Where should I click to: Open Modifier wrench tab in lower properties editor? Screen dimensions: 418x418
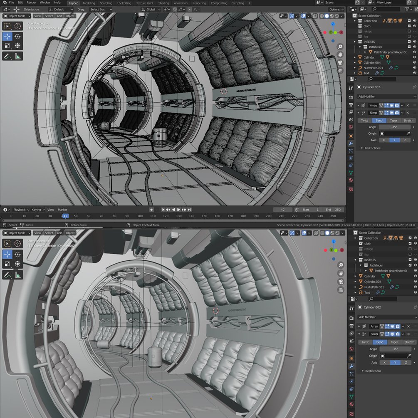[351, 366]
